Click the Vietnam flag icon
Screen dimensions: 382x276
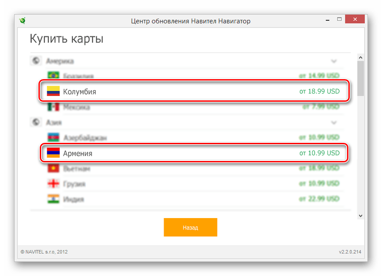point(53,168)
